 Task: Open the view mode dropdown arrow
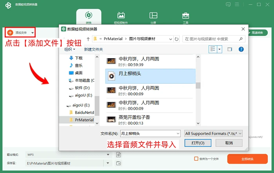[220, 49]
